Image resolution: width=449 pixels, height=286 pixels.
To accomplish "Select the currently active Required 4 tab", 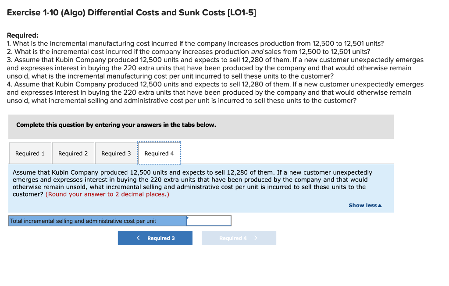I will coord(159,153).
